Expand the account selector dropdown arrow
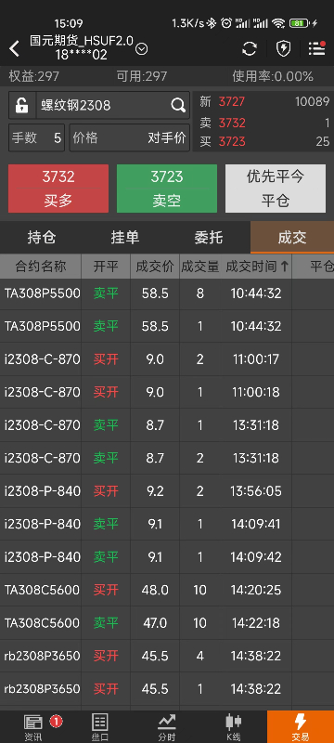This screenshot has width=334, height=743. coord(141,49)
